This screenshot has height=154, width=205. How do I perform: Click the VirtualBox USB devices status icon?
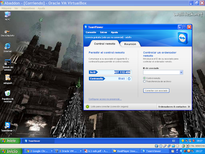(165, 146)
